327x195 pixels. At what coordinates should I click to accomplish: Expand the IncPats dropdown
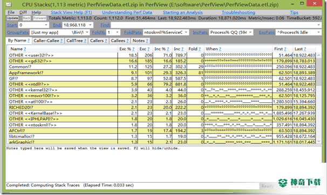tap(250, 32)
